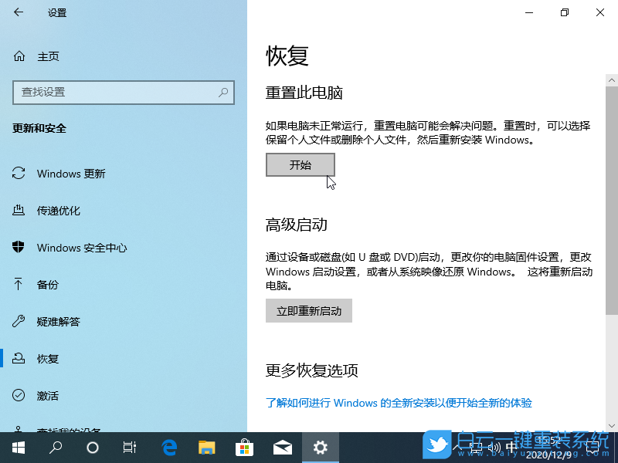Image resolution: width=618 pixels, height=463 pixels.
Task: Open Microsoft Store from the taskbar
Action: [x=245, y=446]
